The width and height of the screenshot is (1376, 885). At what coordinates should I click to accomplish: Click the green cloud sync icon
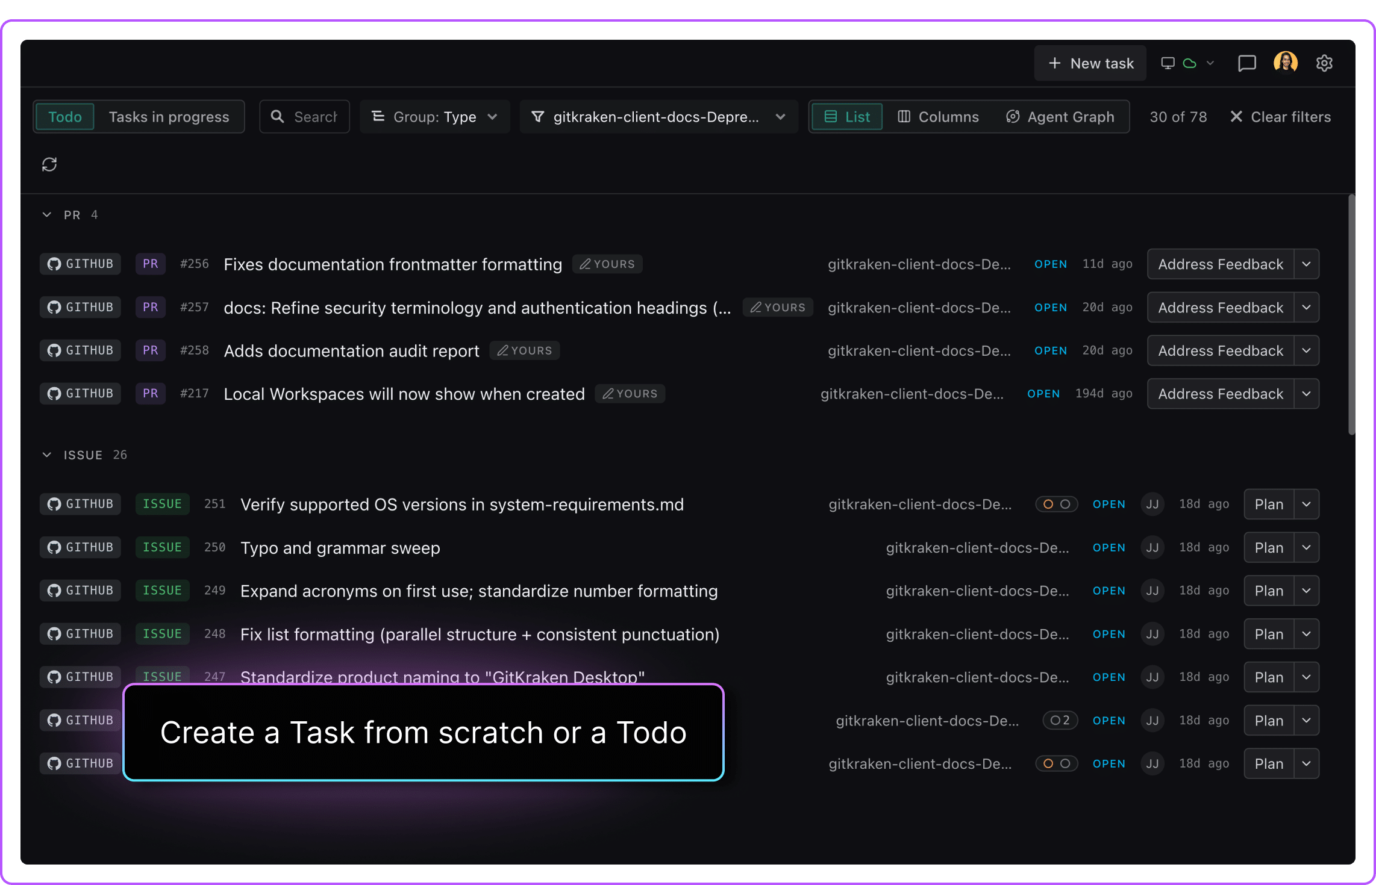click(1189, 63)
